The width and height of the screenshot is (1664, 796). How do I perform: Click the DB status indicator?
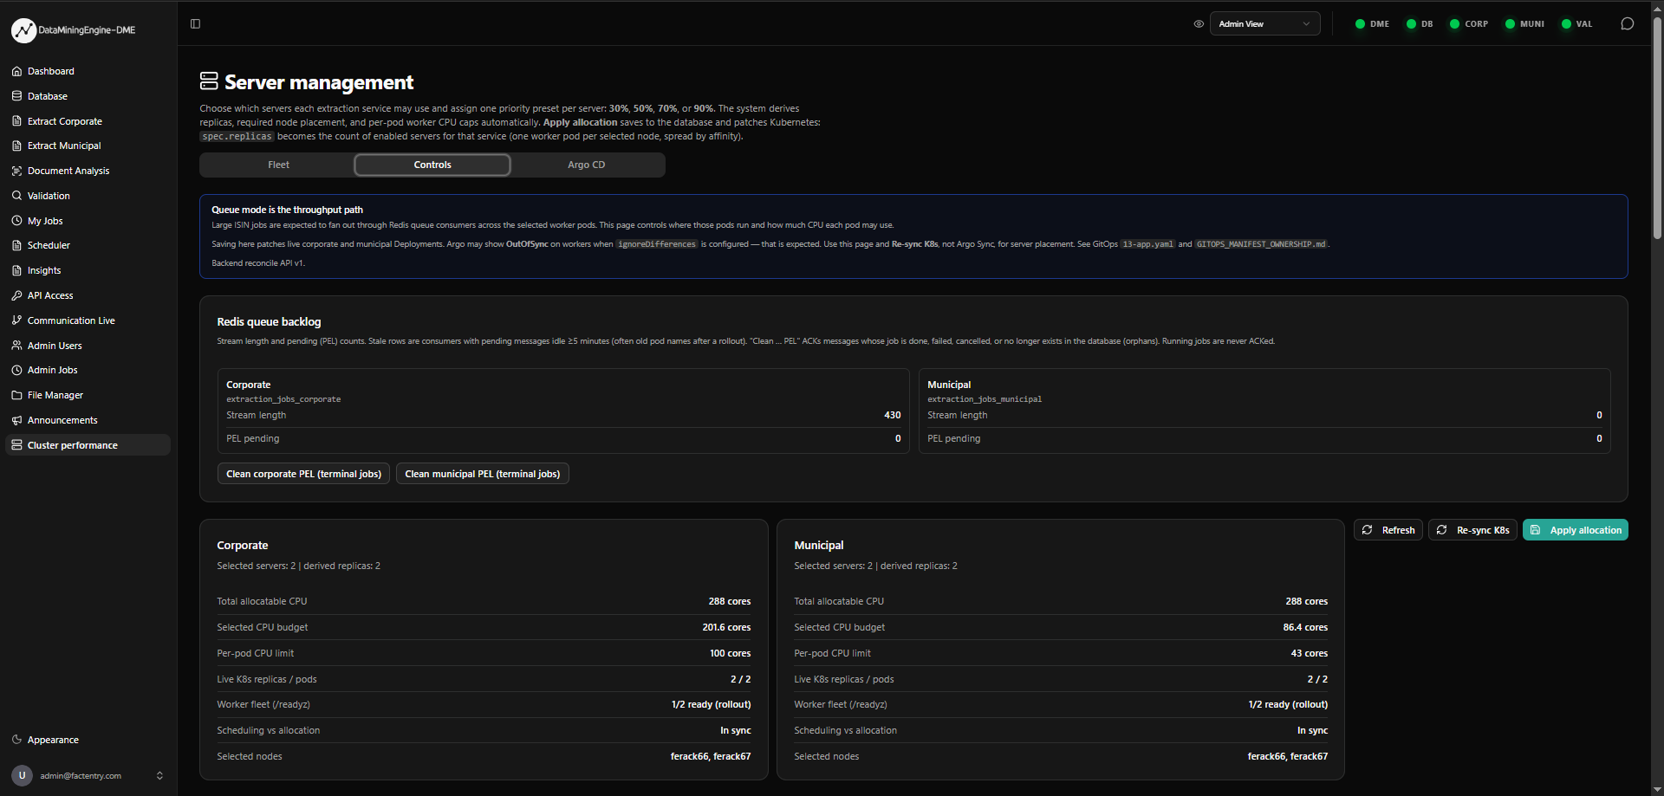click(x=1420, y=24)
